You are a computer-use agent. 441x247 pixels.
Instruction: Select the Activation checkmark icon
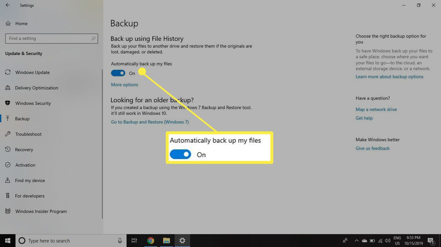pos(8,165)
